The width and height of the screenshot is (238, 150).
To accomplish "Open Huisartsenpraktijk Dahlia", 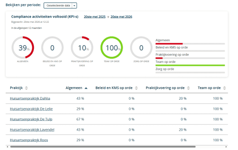I will [x=30, y=99].
